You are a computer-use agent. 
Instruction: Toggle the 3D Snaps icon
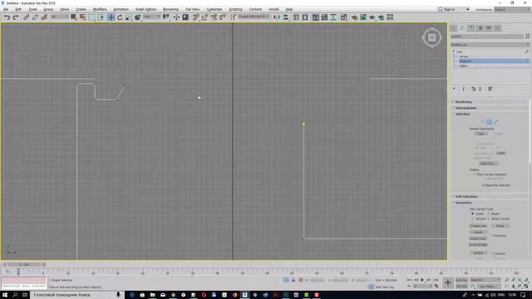point(195,17)
